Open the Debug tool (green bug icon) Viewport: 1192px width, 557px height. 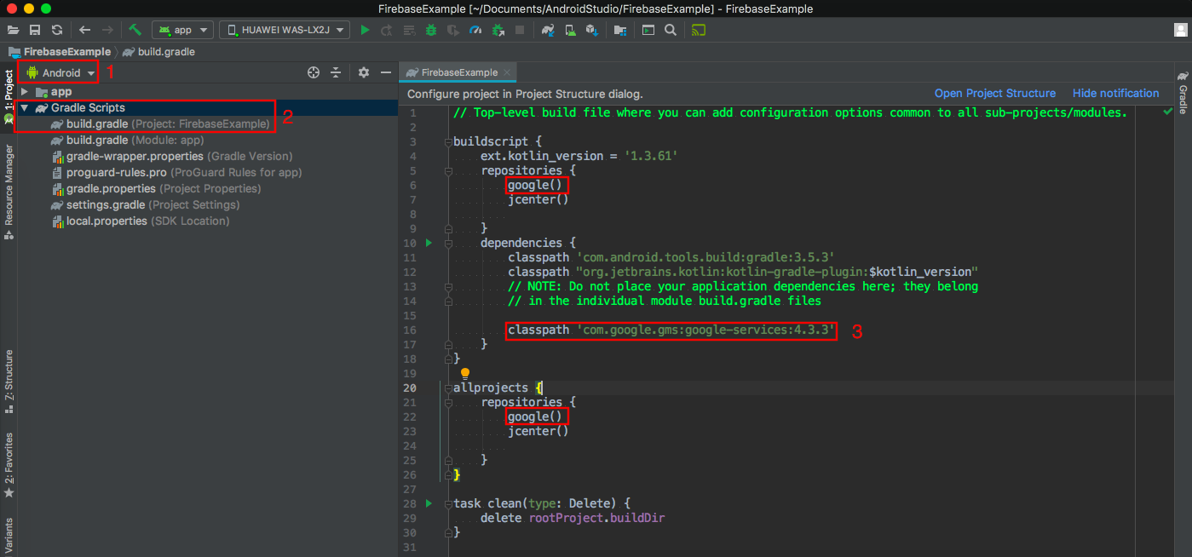coord(430,29)
